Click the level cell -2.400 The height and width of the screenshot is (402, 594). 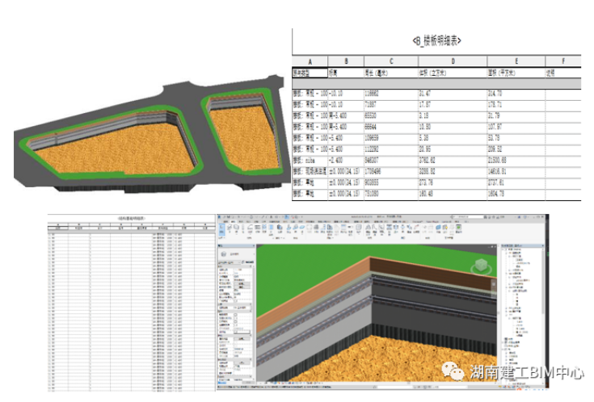[x=346, y=161]
